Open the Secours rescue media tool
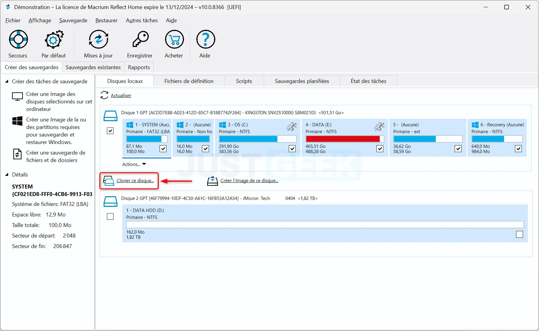 [x=18, y=39]
